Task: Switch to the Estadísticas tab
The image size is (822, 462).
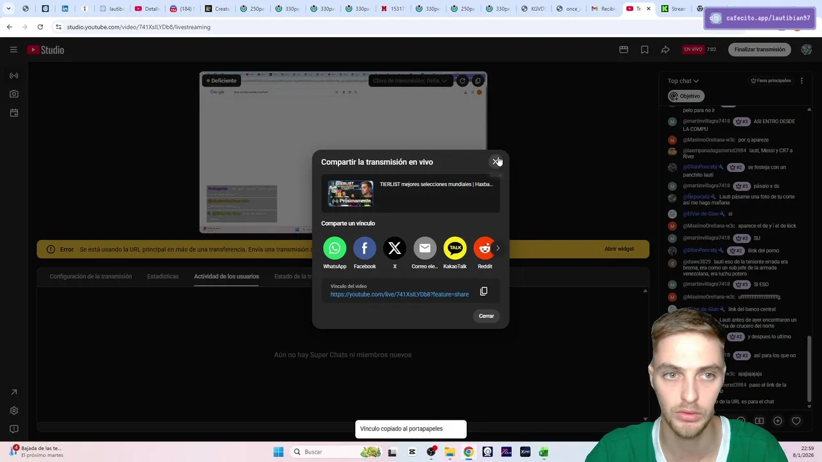Action: coord(162,277)
